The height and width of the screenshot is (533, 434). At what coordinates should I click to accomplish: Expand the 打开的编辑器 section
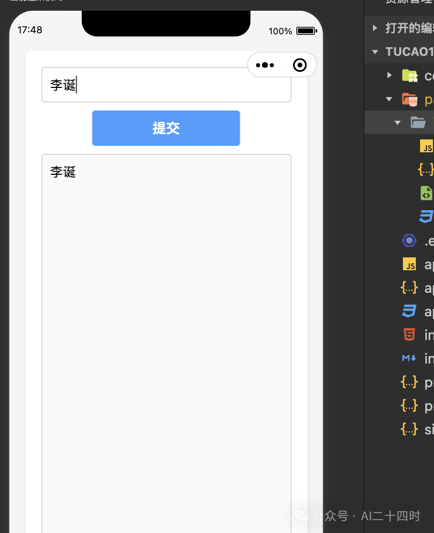(x=373, y=28)
